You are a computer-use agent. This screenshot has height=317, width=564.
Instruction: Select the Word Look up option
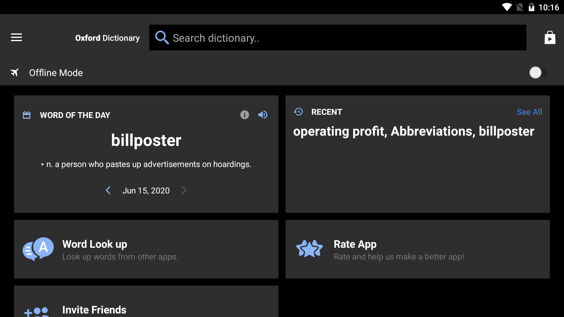(146, 249)
